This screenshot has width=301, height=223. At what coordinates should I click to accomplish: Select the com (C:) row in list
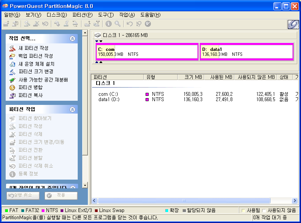195,94
